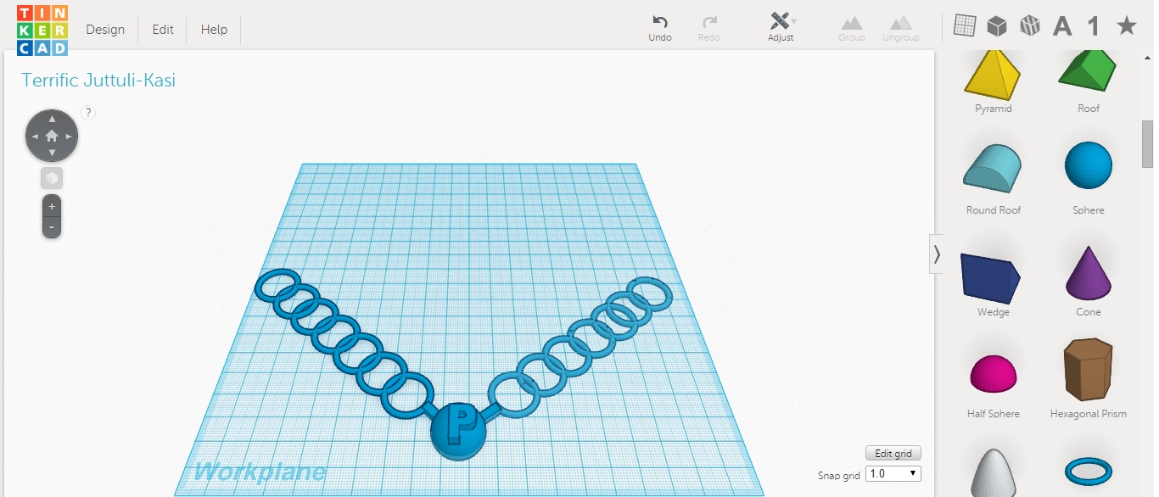Select the yellow Pyramid shape
This screenshot has width=1159, height=497.
click(994, 75)
